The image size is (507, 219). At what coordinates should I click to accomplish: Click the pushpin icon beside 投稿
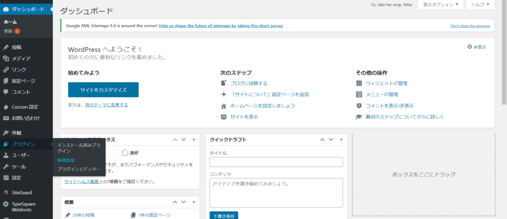click(5, 47)
